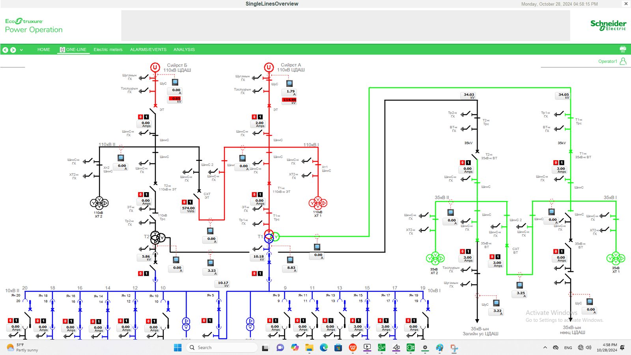Open File Explorer from the taskbar
The height and width of the screenshot is (355, 631).
click(x=309, y=348)
